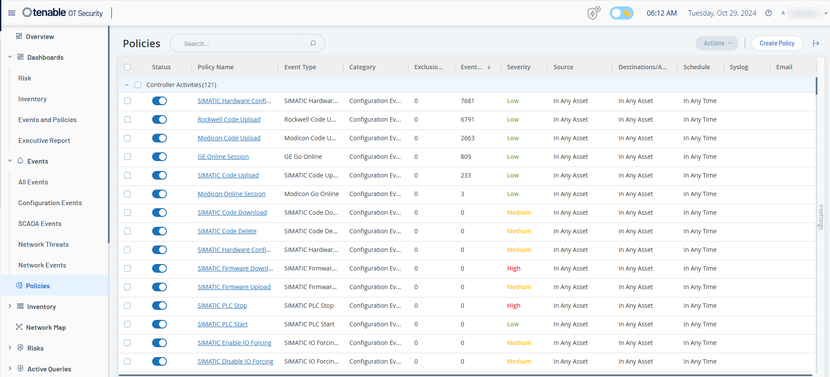The height and width of the screenshot is (377, 830).
Task: Collapse the Controller Activities group
Action: tap(127, 85)
